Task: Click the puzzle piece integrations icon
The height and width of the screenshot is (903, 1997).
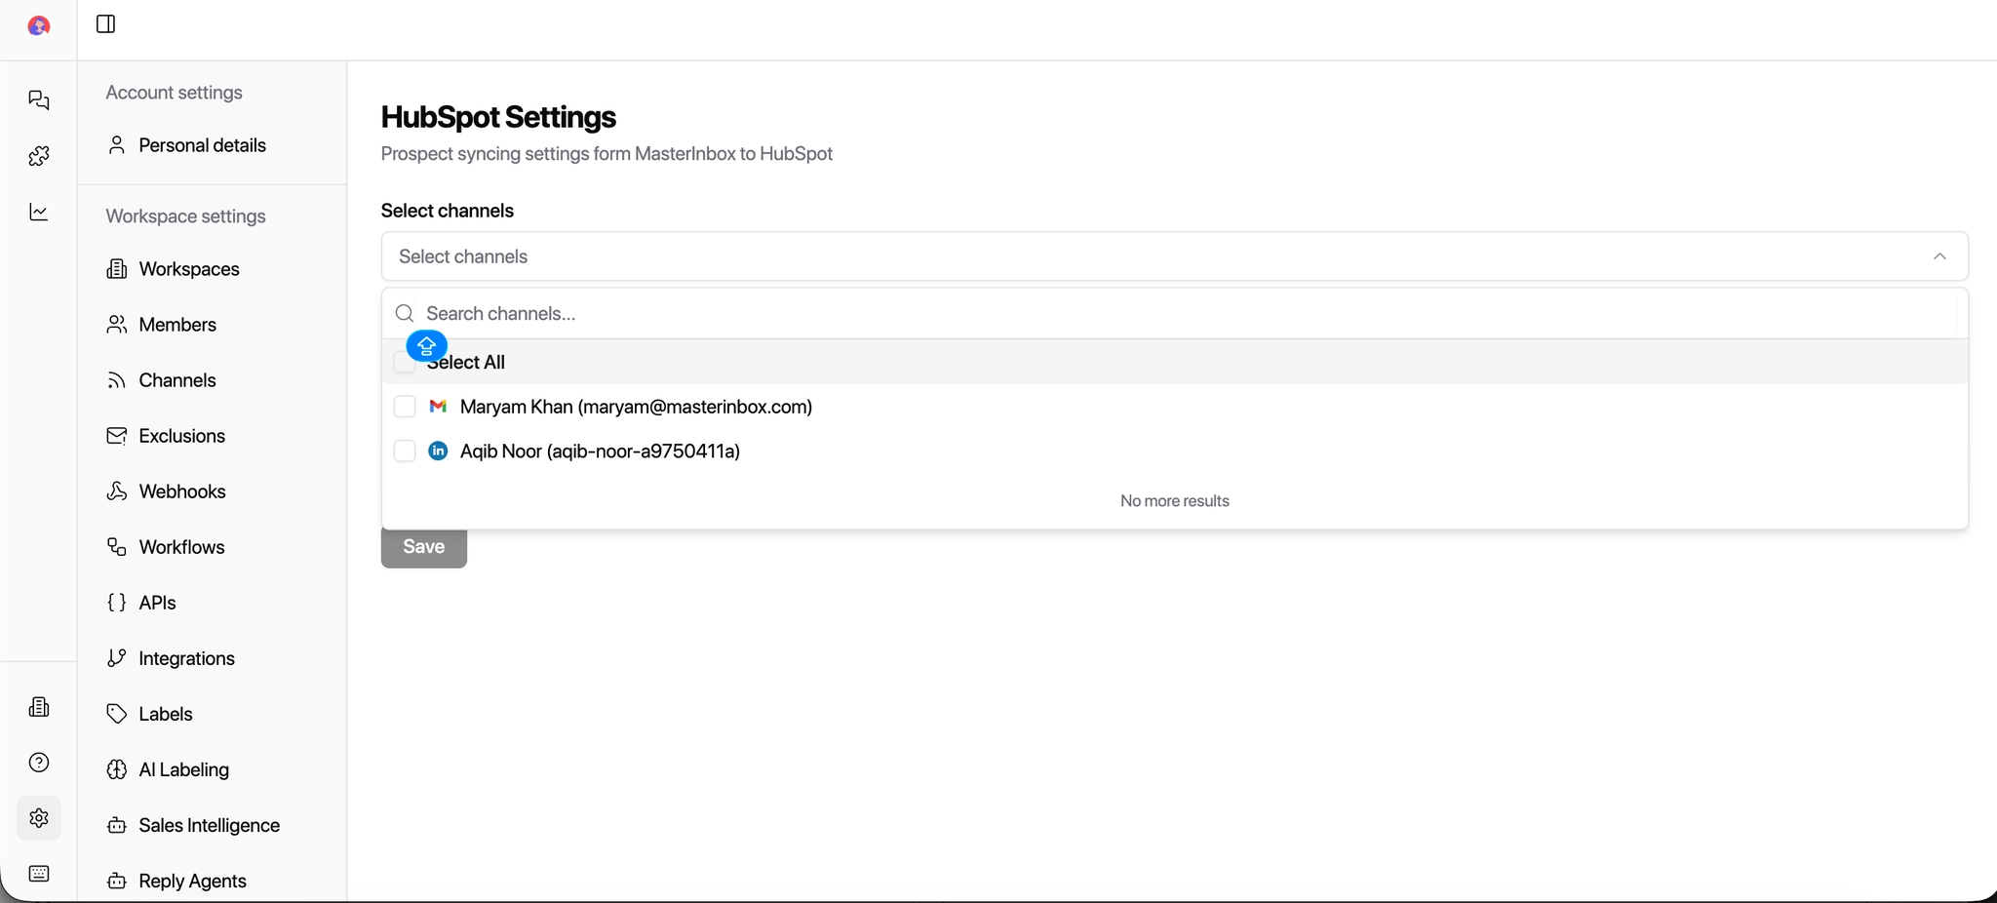Action: pos(39,156)
